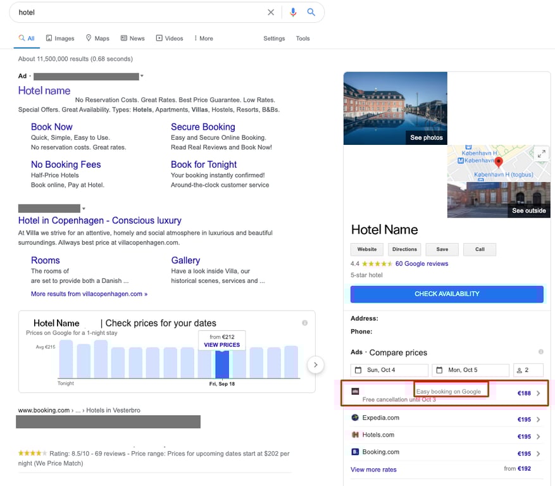
Task: Open the More search categories dropdown
Action: pos(203,38)
